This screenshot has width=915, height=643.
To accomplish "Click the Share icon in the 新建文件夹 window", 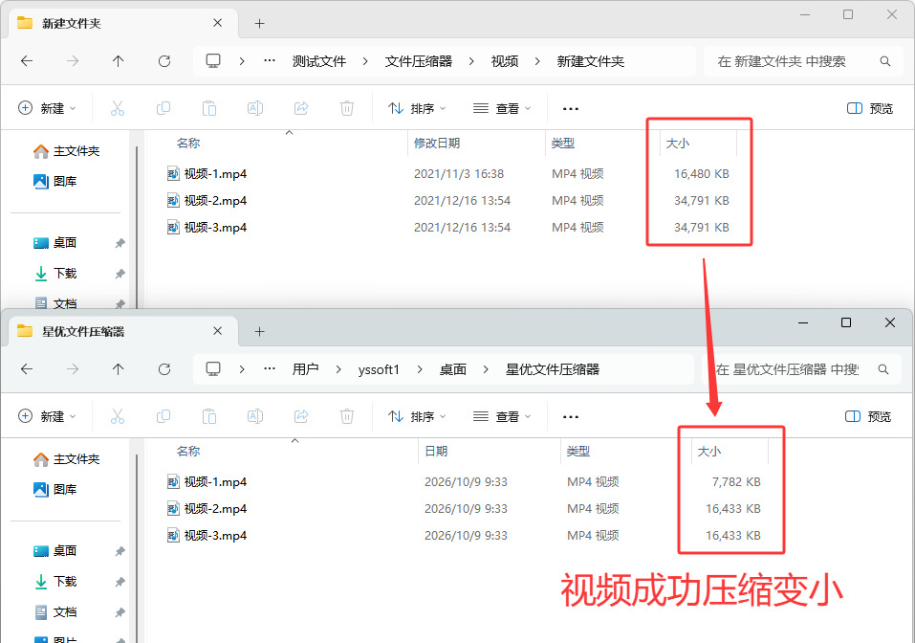I will [x=301, y=108].
